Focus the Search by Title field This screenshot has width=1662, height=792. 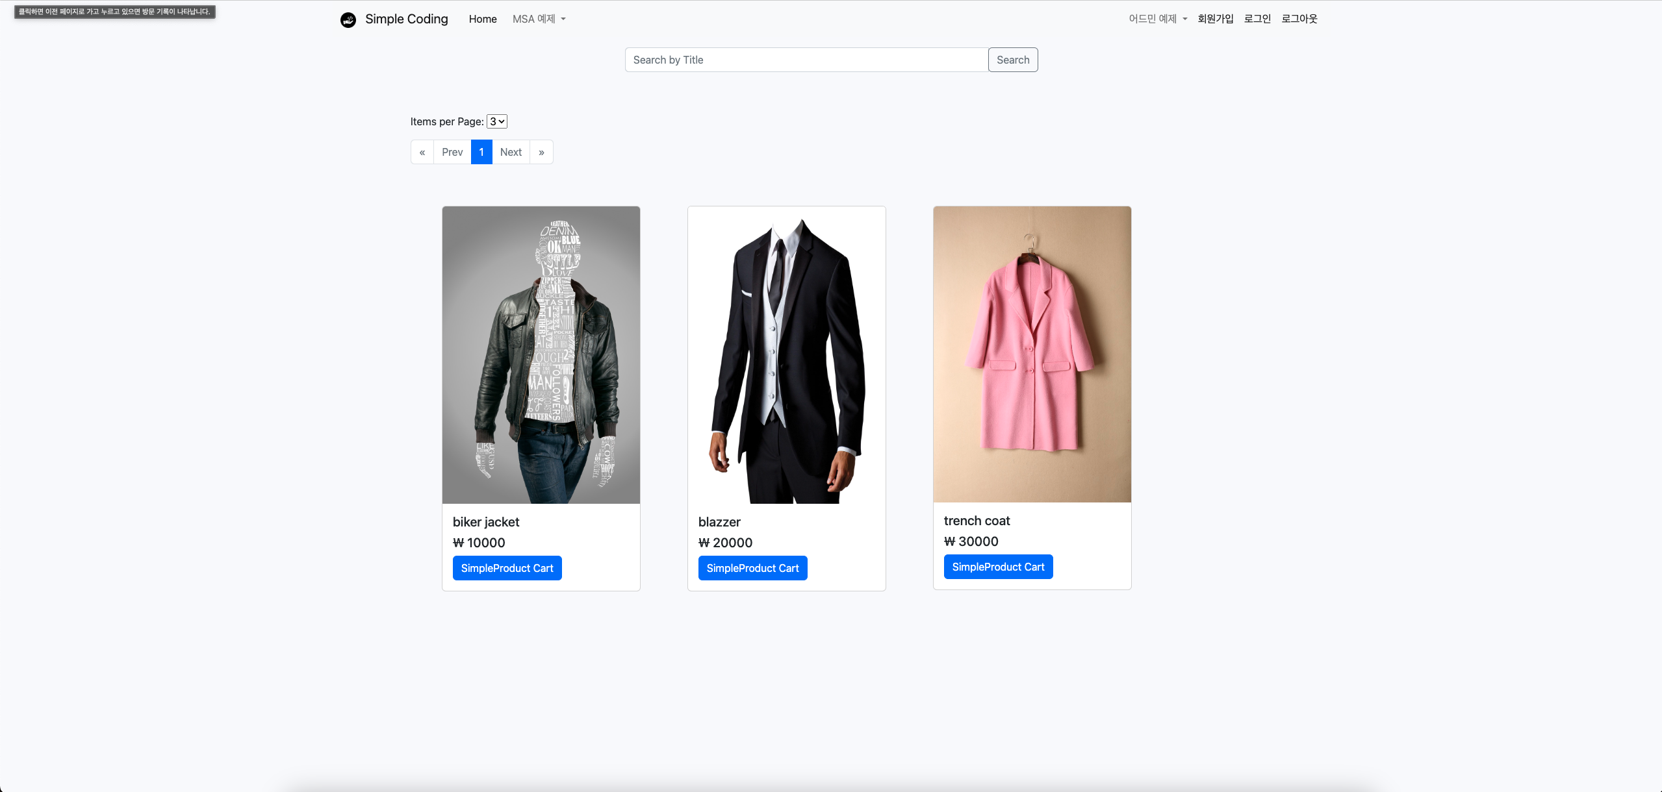[x=806, y=60]
